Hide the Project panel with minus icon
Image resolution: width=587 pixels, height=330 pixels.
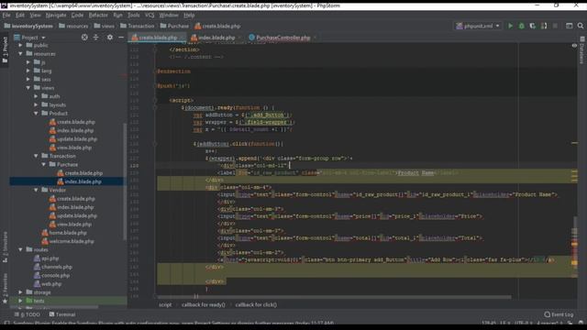[121, 38]
